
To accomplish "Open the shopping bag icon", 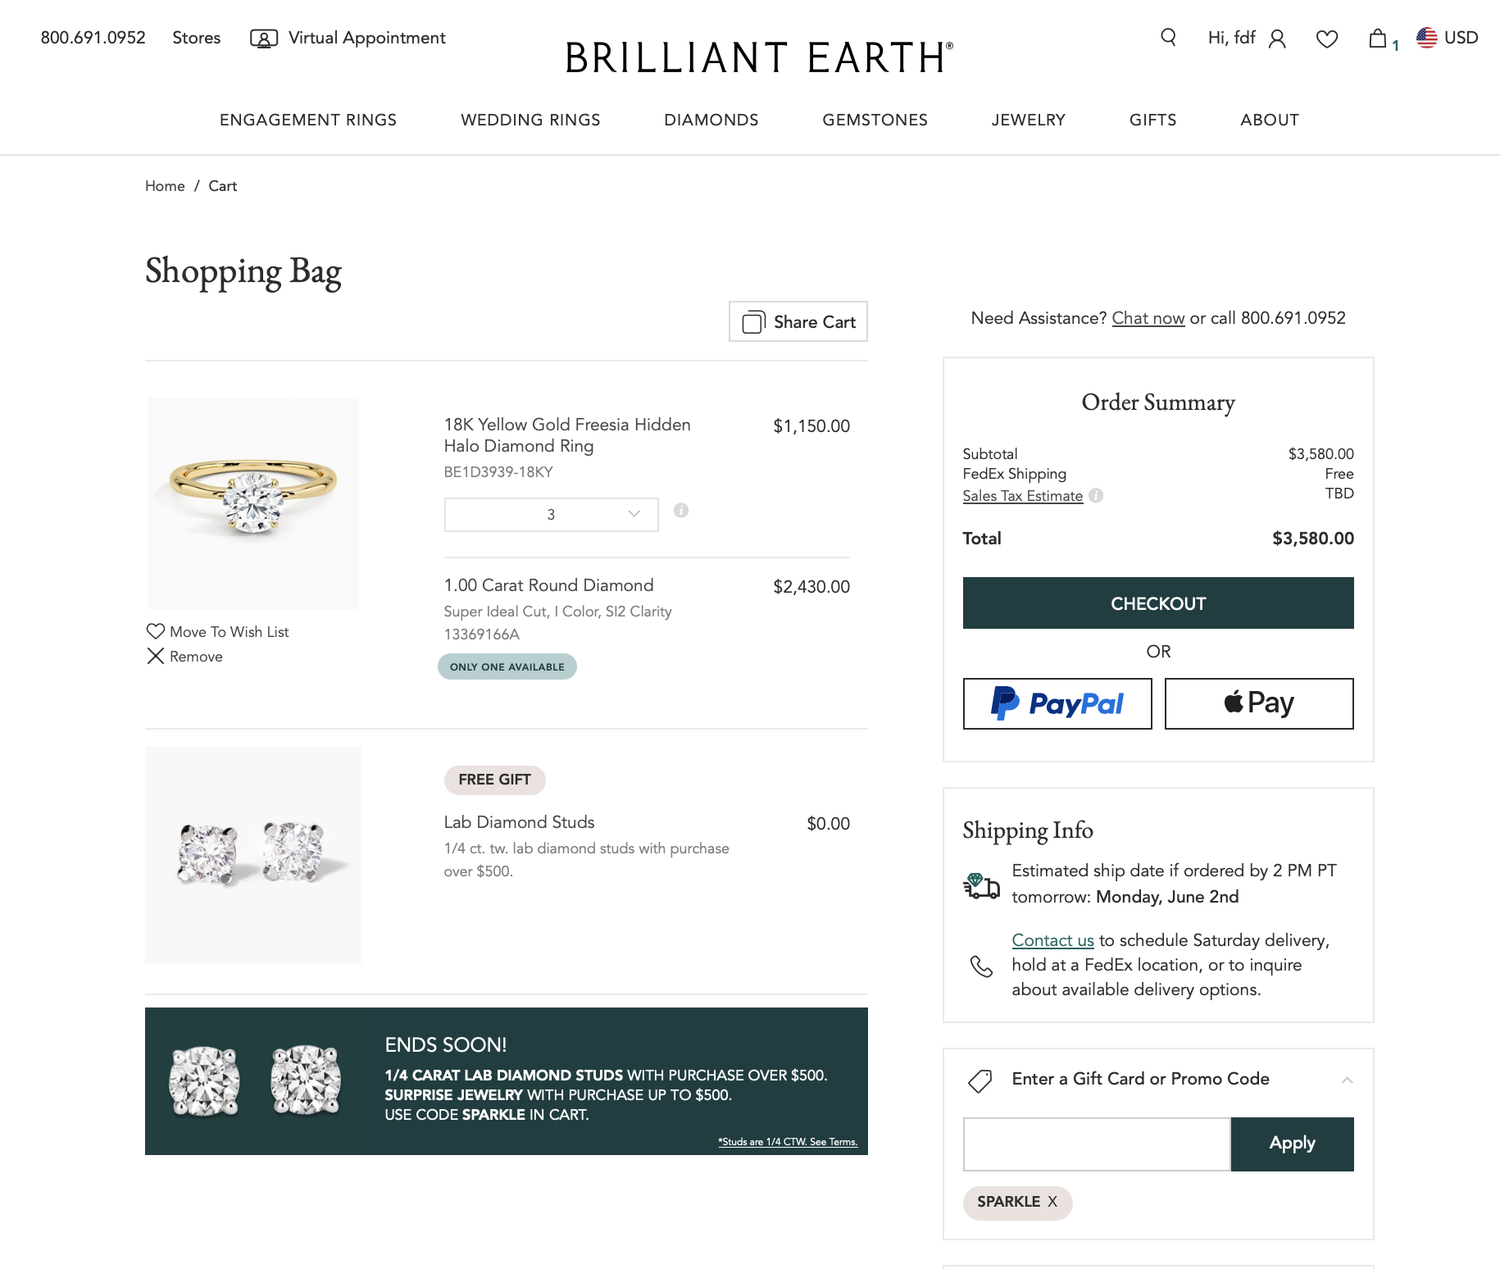I will pos(1378,39).
